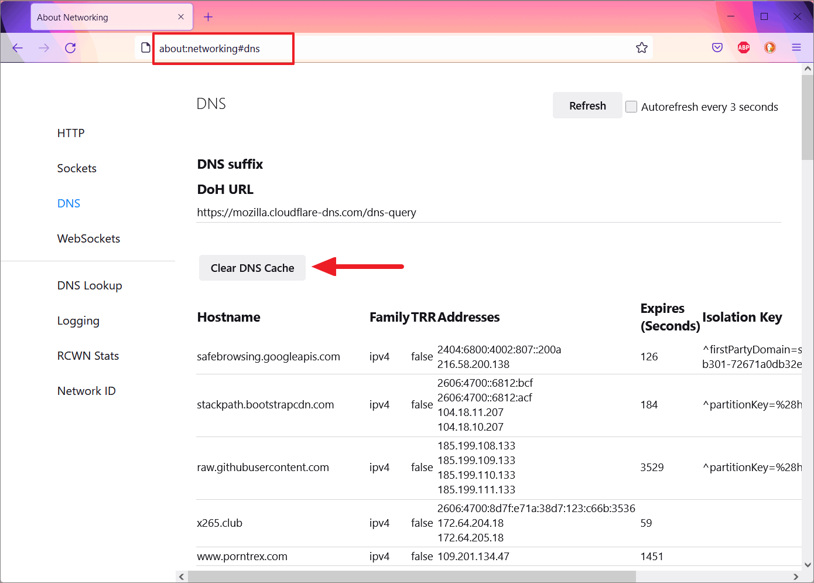The height and width of the screenshot is (583, 814).
Task: Open the Adblock Plus extension popup
Action: tap(743, 47)
